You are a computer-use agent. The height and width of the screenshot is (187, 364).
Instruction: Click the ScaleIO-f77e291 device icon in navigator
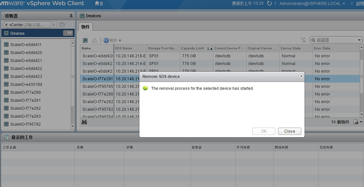click(x=6, y=100)
